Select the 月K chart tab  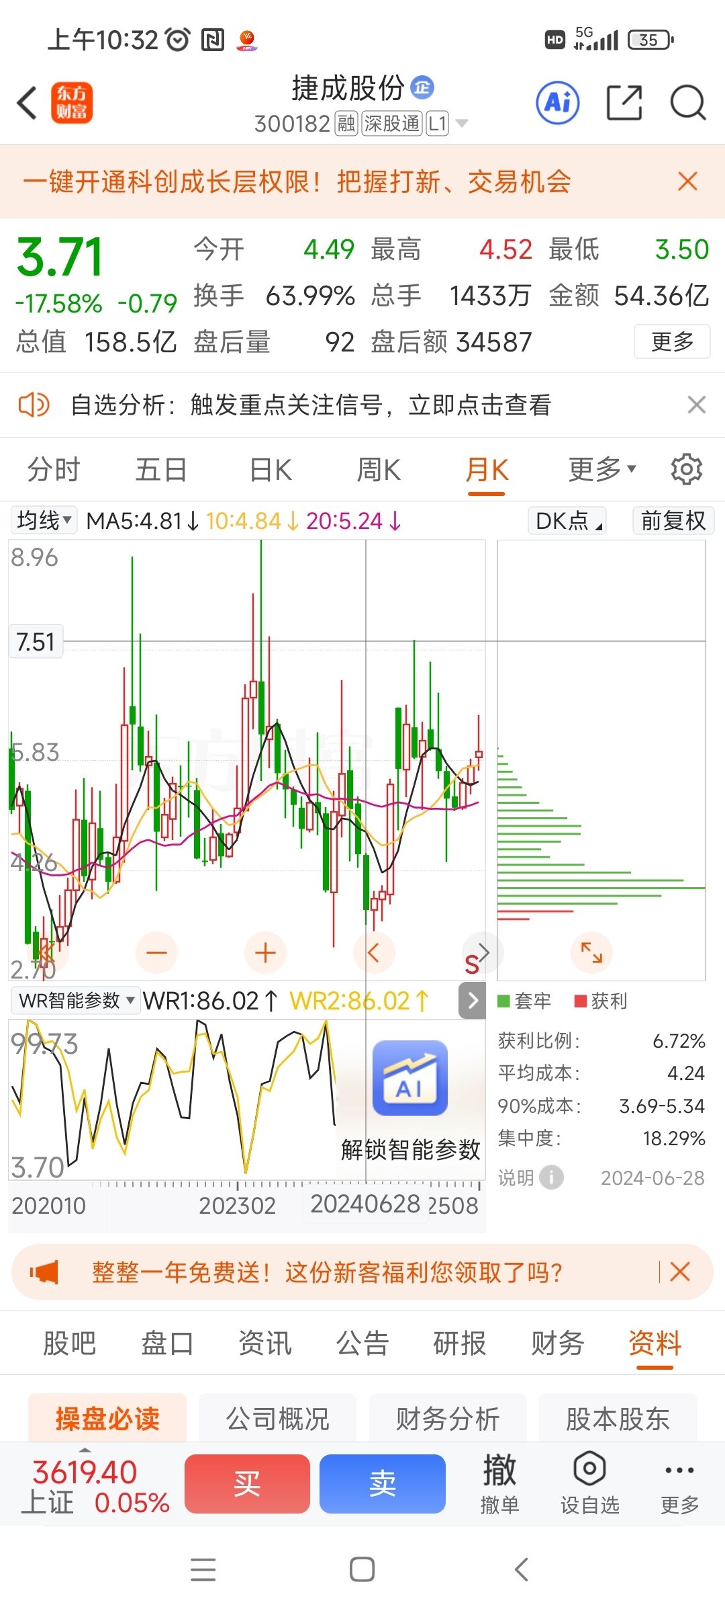point(487,470)
